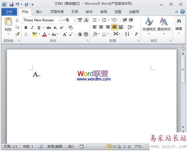This screenshot has width=187, height=151.
Task: Click the paragraph Shading paint bucket
Action: [95, 34]
